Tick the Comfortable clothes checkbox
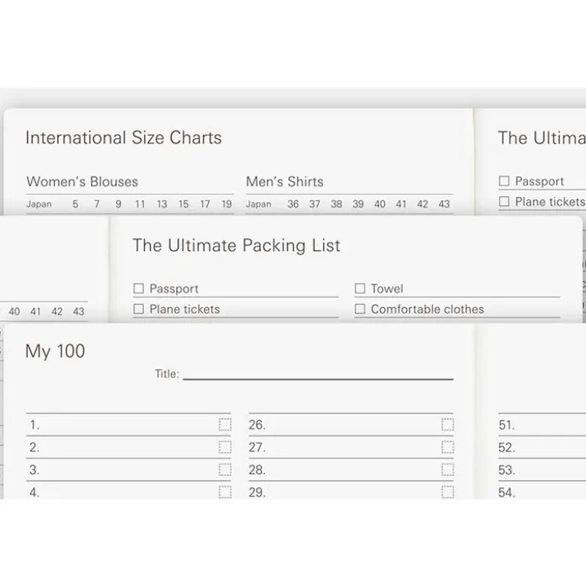Screen dimensions: 586x587 [x=360, y=309]
